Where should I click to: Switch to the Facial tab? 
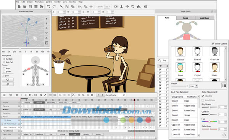(185, 18)
